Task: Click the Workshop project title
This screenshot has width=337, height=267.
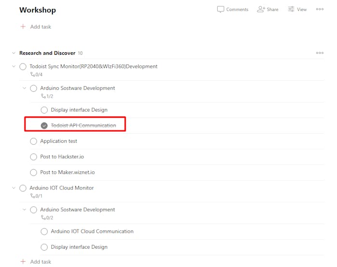Action: point(38,10)
